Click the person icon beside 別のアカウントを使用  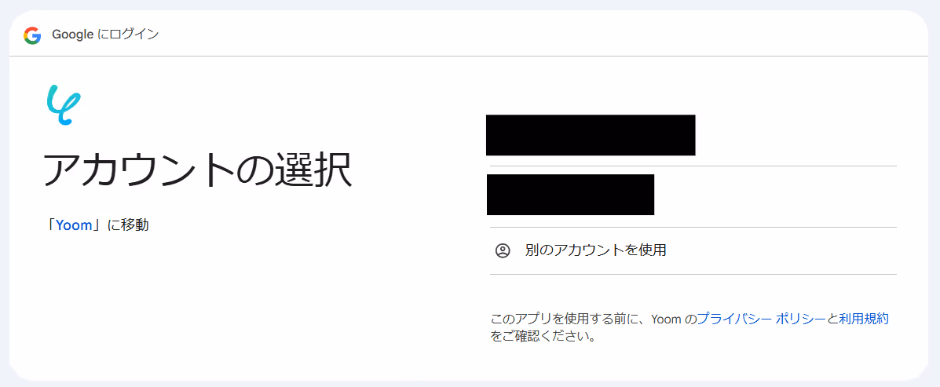(x=503, y=250)
